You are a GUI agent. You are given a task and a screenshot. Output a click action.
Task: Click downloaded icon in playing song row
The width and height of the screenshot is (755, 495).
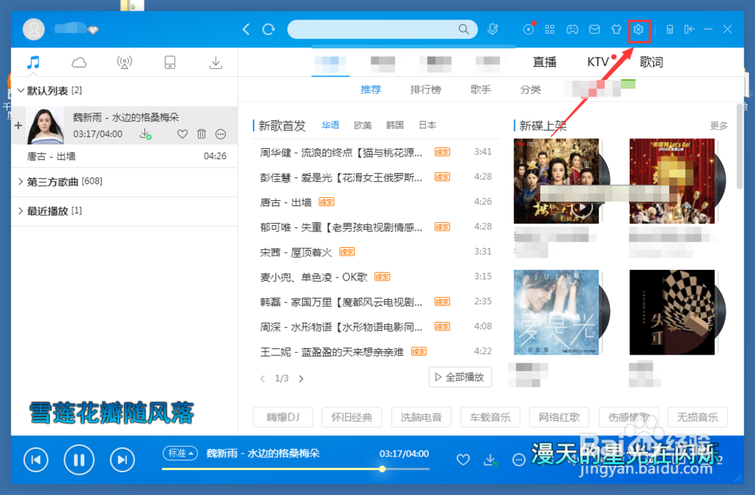click(145, 134)
